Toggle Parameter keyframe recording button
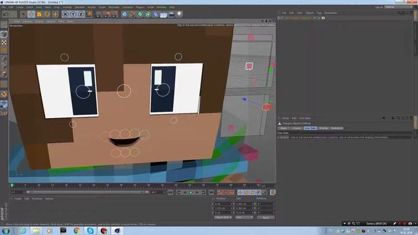This screenshot has height=235, width=418. [259, 193]
